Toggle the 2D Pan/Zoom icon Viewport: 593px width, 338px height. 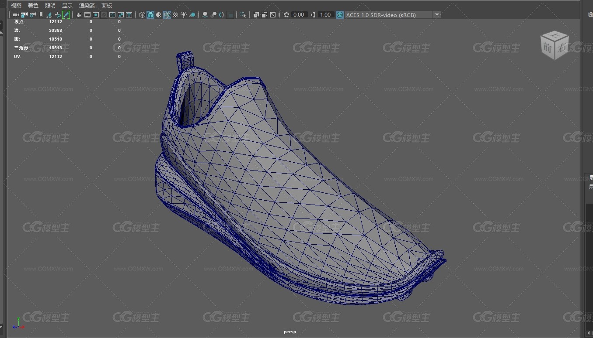[x=58, y=15]
